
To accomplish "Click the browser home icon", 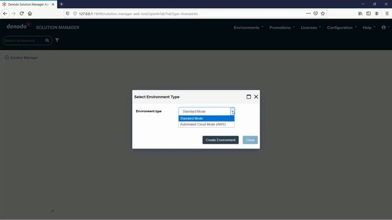I will click(30, 13).
